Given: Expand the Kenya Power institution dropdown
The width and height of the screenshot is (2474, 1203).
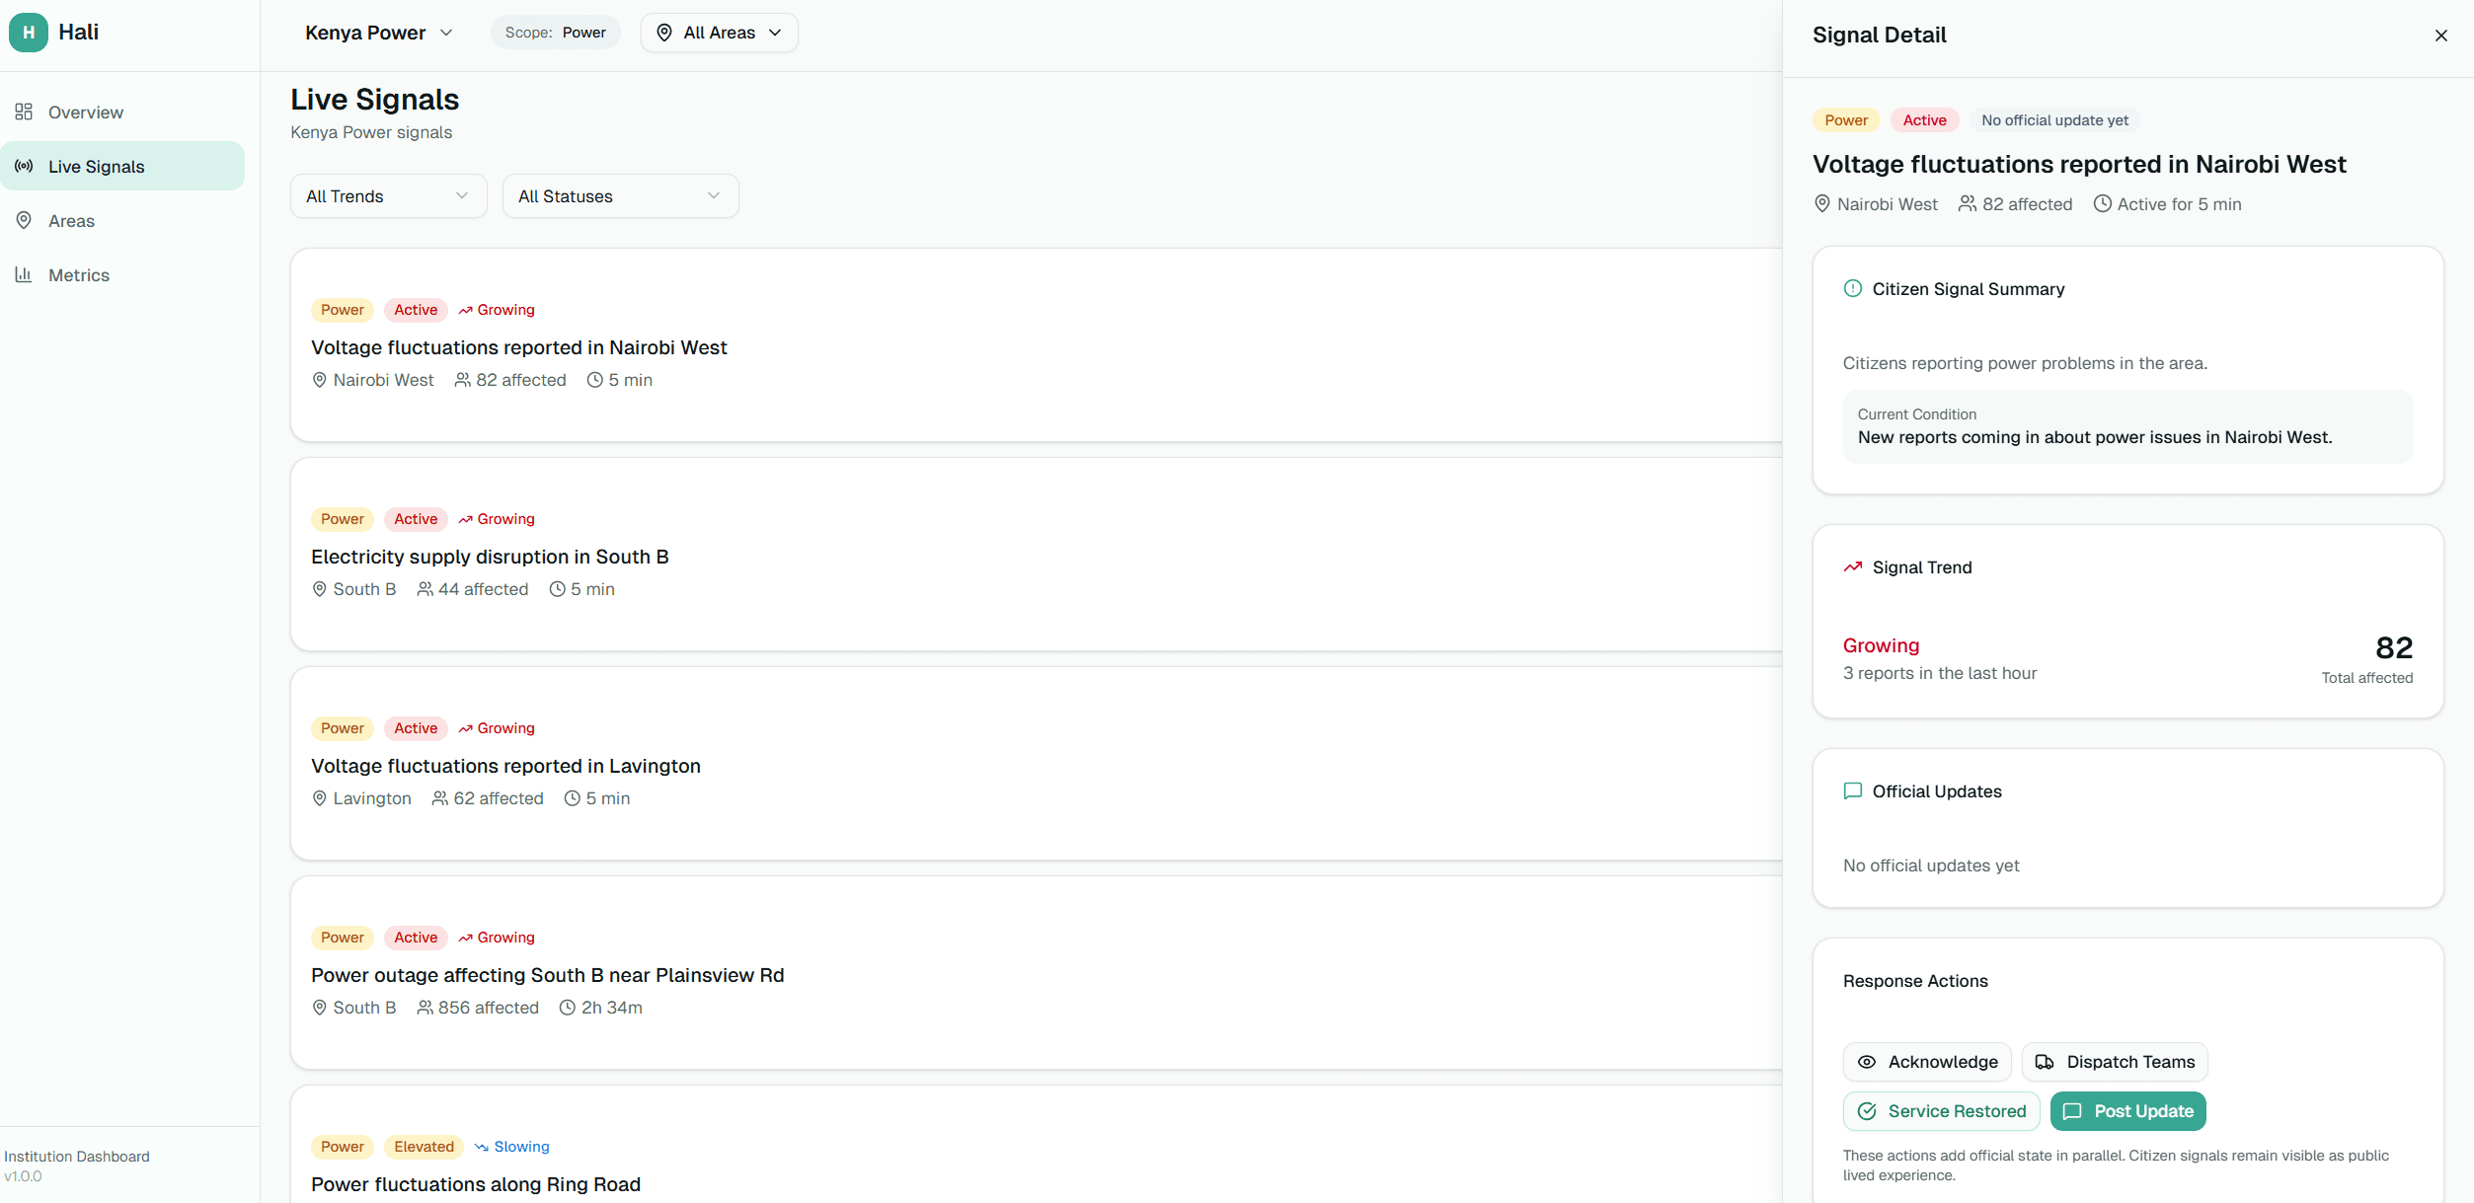Looking at the screenshot, I should pos(379,33).
